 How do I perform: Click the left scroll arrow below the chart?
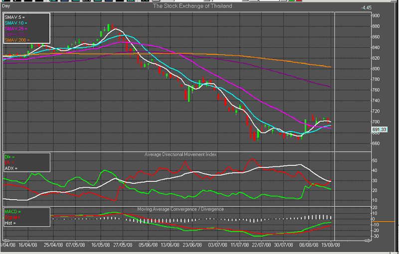(x=6, y=241)
